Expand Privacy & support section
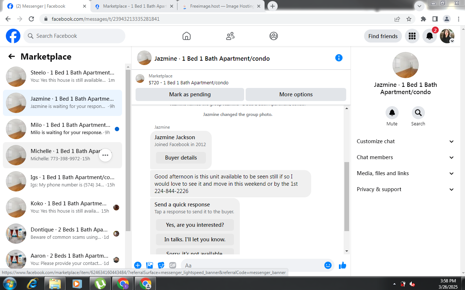 (405, 189)
